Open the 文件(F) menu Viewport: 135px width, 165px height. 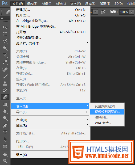coord(18,4)
